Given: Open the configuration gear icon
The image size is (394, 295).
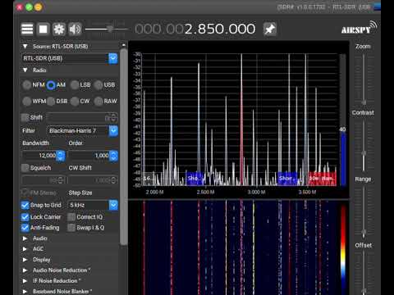Looking at the screenshot, I should click(x=59, y=29).
